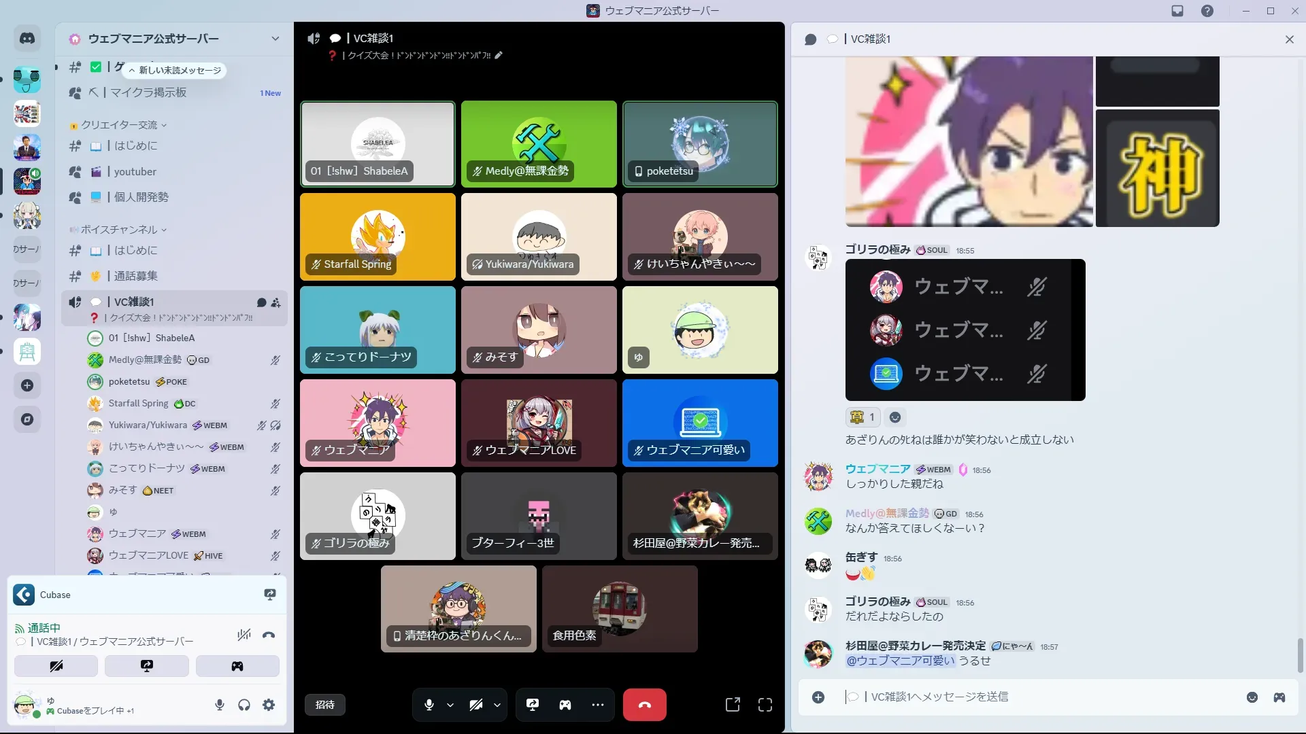The width and height of the screenshot is (1306, 734).
Task: Click the add server plus icon
Action: point(27,385)
